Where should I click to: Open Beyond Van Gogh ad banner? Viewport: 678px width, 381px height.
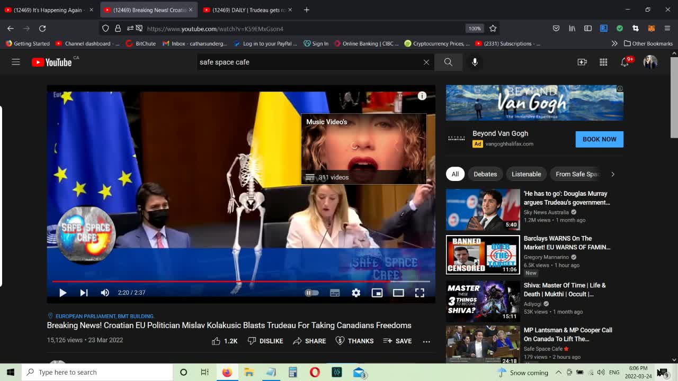(x=534, y=103)
